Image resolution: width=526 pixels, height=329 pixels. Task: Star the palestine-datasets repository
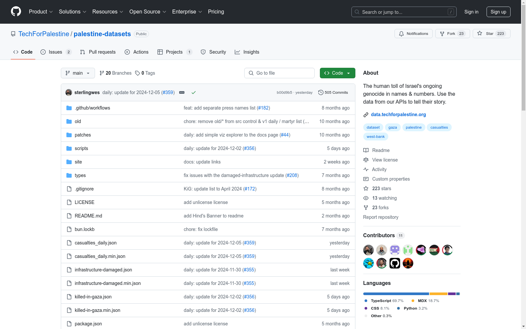[491, 34]
